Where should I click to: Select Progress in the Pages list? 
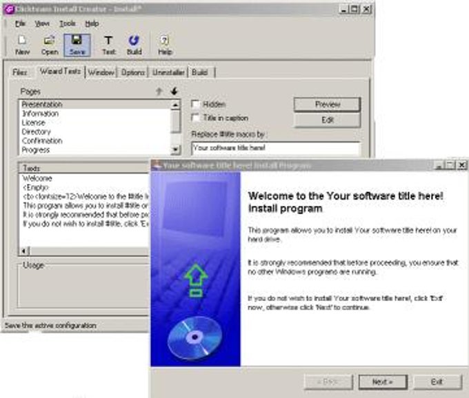tap(95, 150)
